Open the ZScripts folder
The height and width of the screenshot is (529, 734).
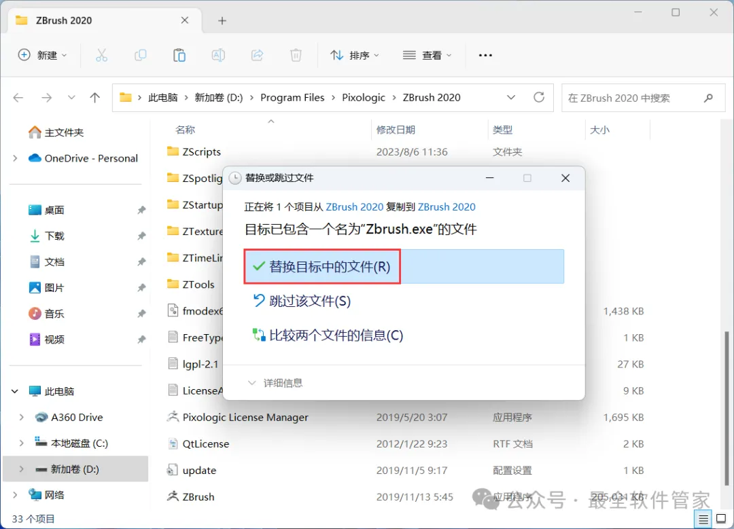201,152
